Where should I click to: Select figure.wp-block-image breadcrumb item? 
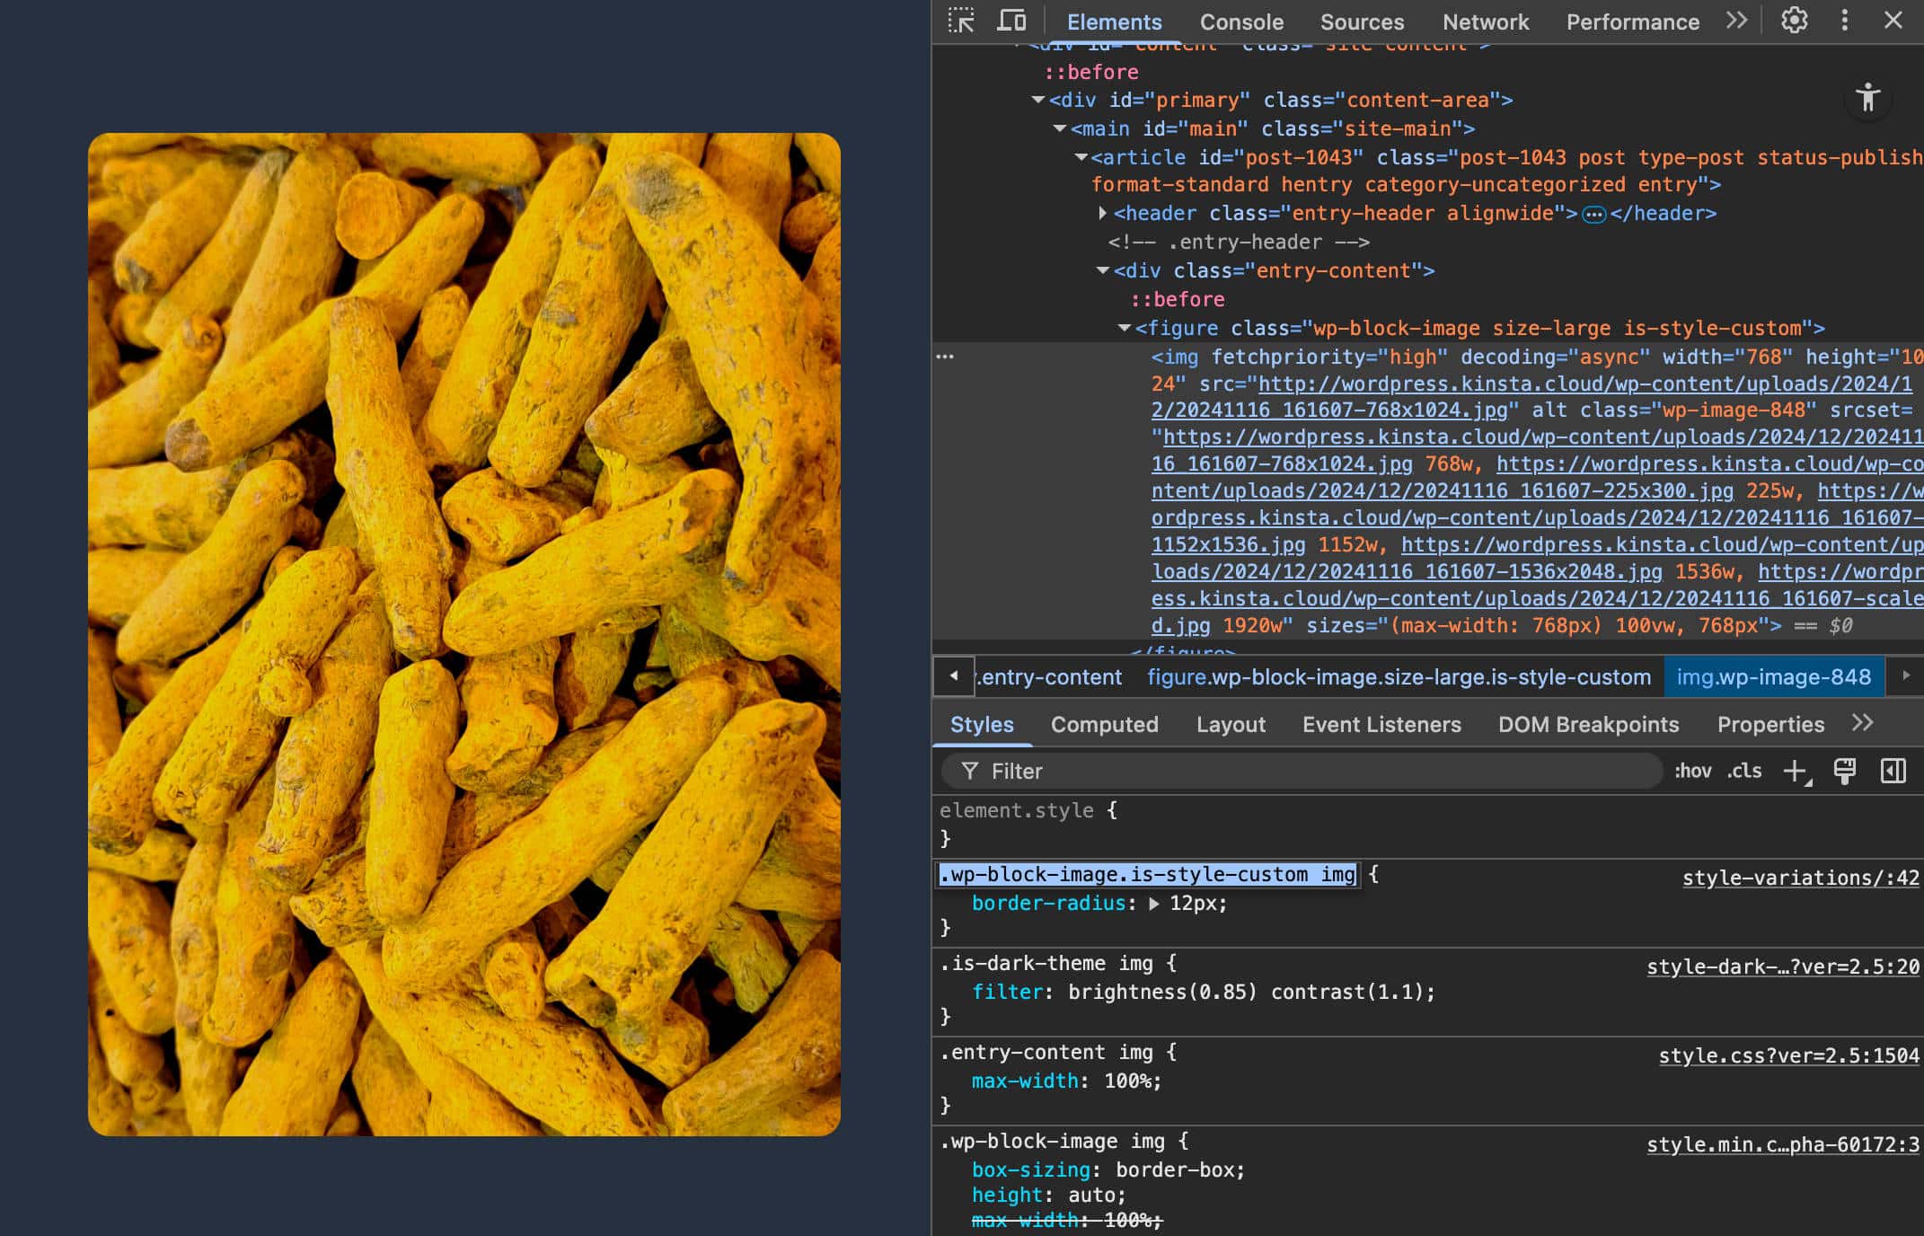pyautogui.click(x=1399, y=676)
